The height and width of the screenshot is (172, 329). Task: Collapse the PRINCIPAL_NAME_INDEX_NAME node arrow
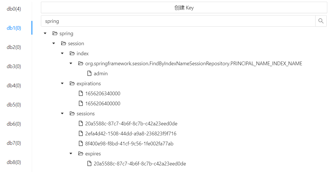71,64
